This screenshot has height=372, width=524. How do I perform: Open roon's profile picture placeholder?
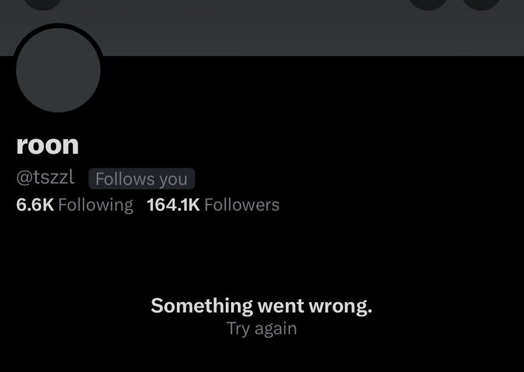coord(58,70)
